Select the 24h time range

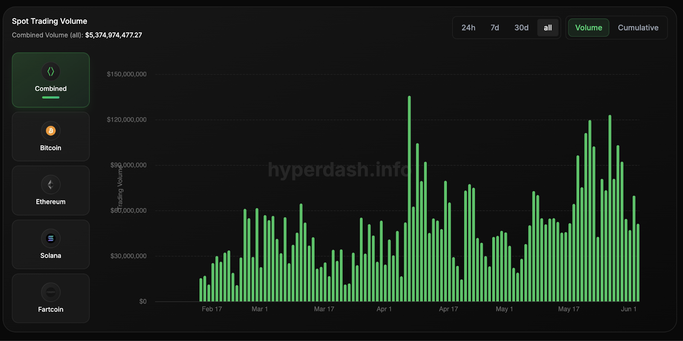pyautogui.click(x=468, y=28)
